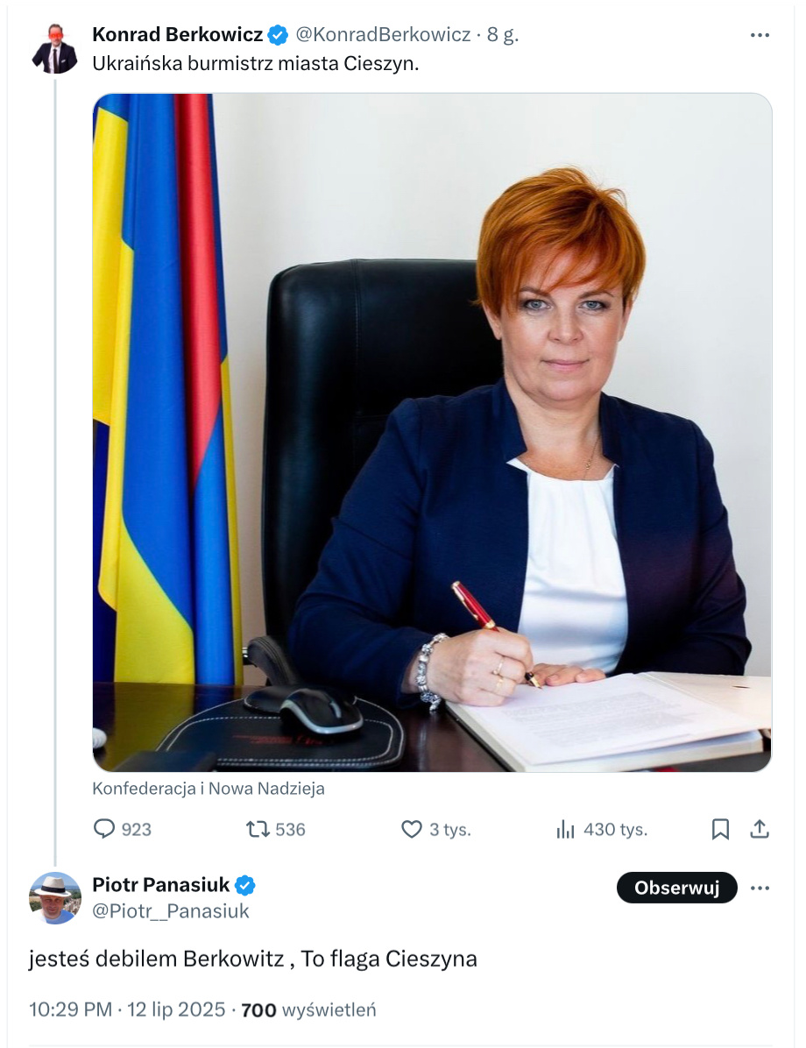Open replies via the comment bubble icon
The height and width of the screenshot is (1048, 806).
click(x=104, y=830)
